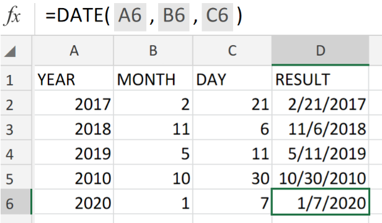Select the YEAR header cell
The width and height of the screenshot is (382, 223).
[74, 79]
